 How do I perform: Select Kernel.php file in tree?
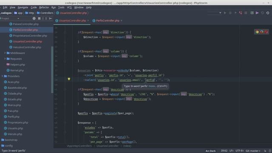point(17,71)
